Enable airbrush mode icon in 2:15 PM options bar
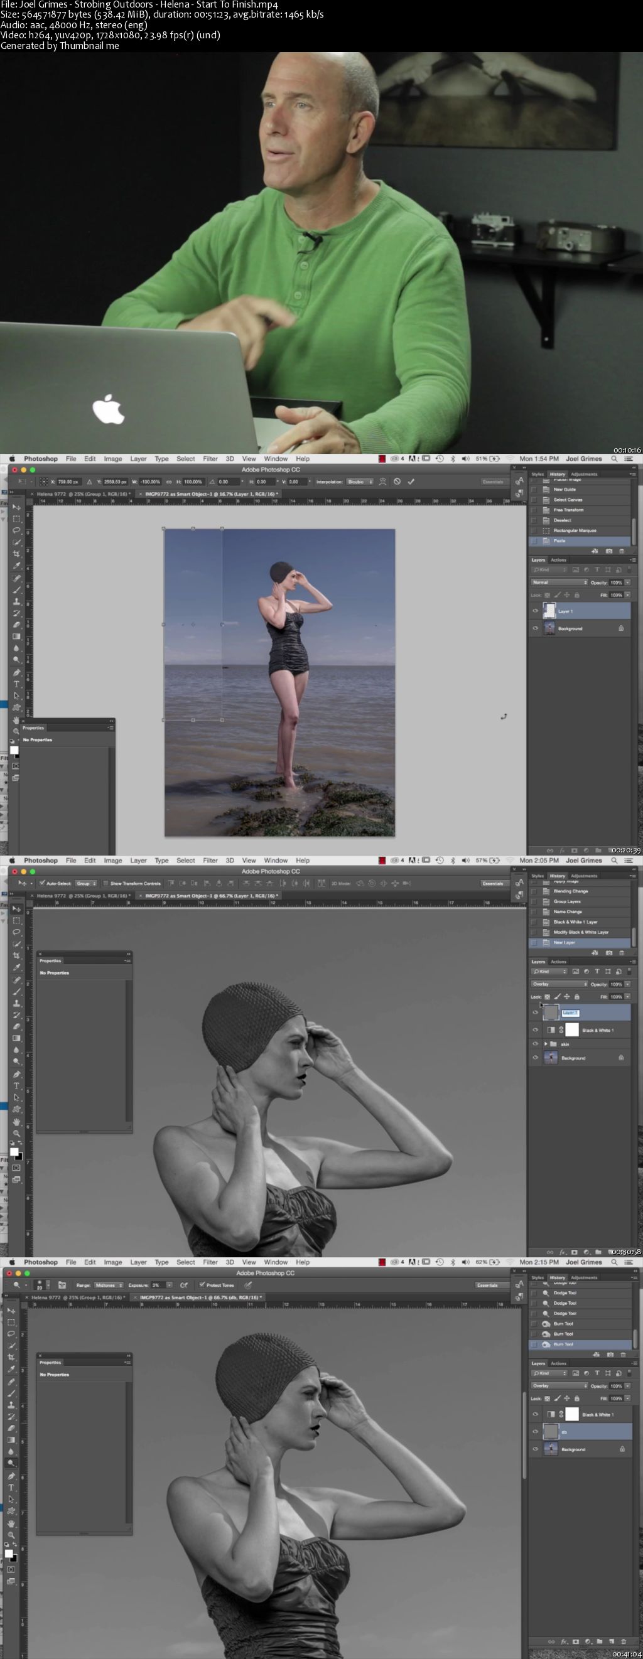 tap(183, 1285)
